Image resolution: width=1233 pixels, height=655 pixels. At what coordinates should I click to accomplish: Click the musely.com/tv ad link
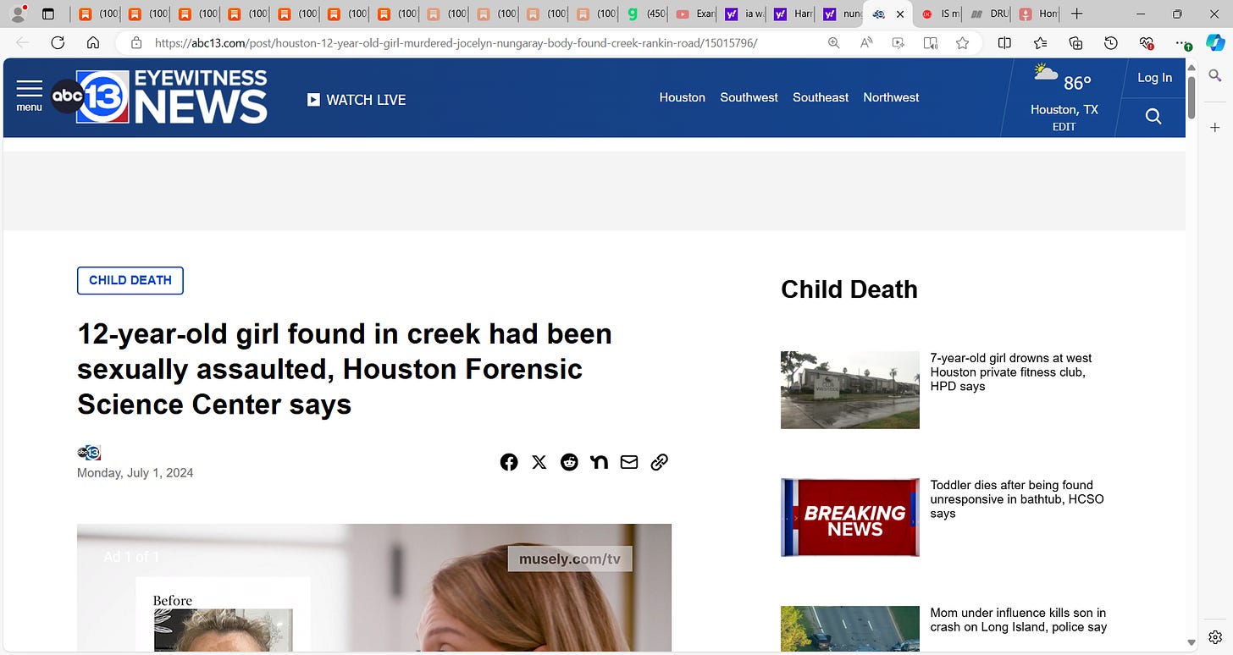click(x=570, y=559)
